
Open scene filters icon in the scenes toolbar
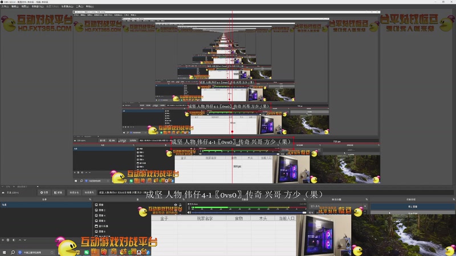14,240
